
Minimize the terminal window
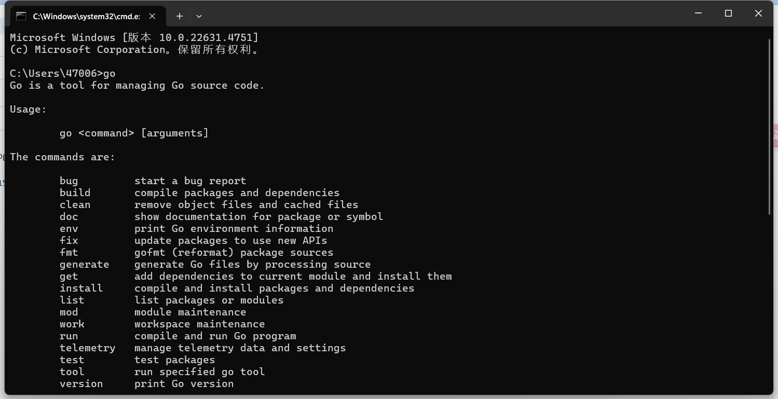(x=698, y=13)
